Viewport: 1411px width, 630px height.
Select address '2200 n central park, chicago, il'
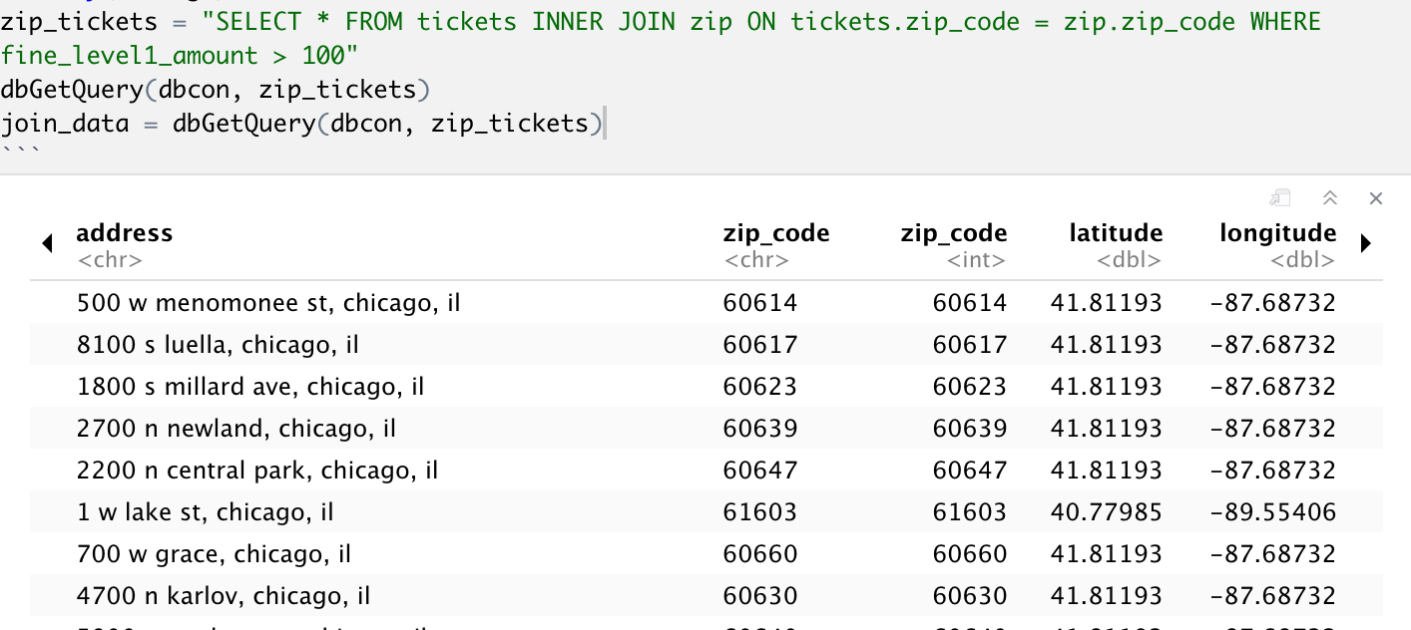coord(257,470)
